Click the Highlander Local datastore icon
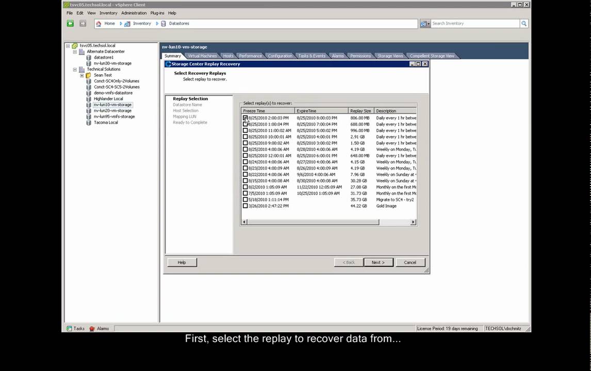This screenshot has height=371, width=591. coord(89,99)
